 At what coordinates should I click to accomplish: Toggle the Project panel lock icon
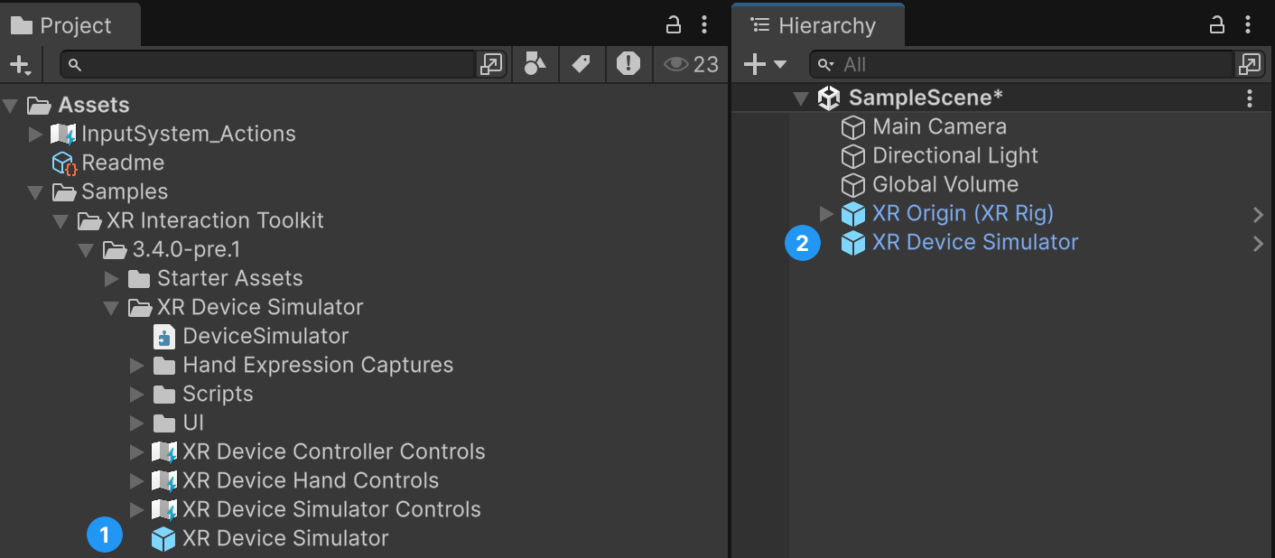click(673, 24)
